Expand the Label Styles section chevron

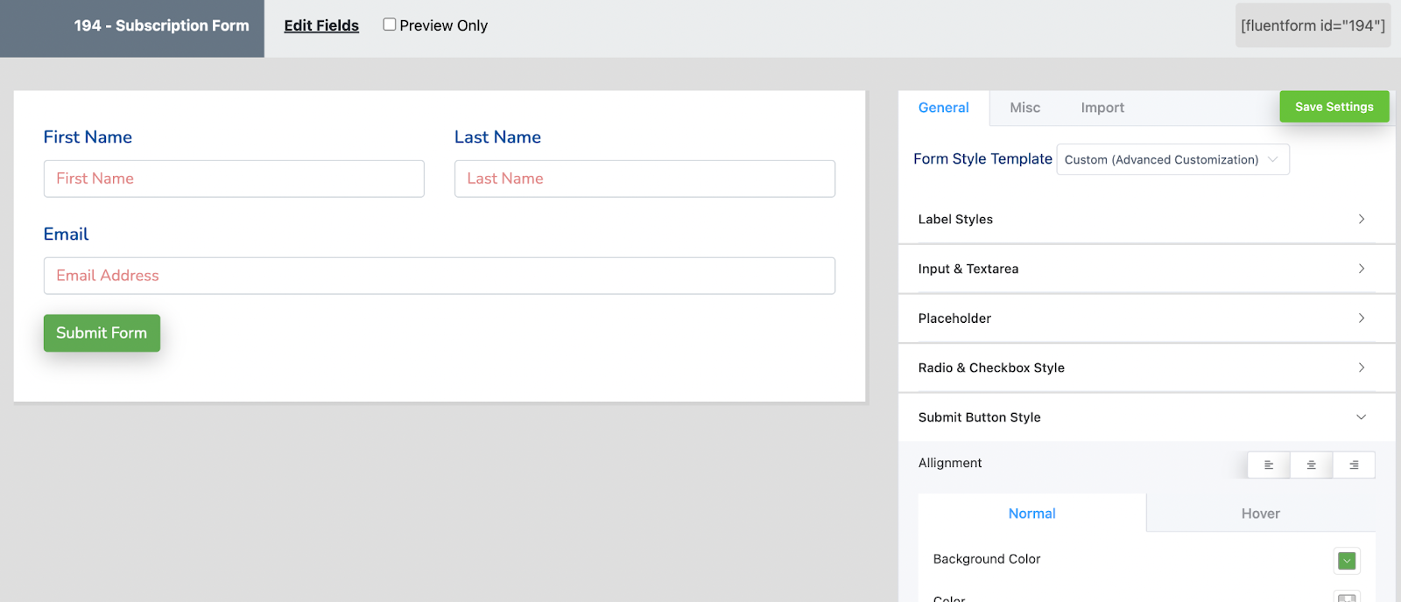(x=1362, y=219)
